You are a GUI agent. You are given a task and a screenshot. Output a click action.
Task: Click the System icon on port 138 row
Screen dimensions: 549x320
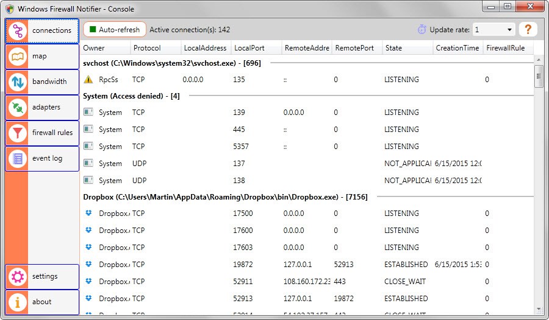coord(88,180)
